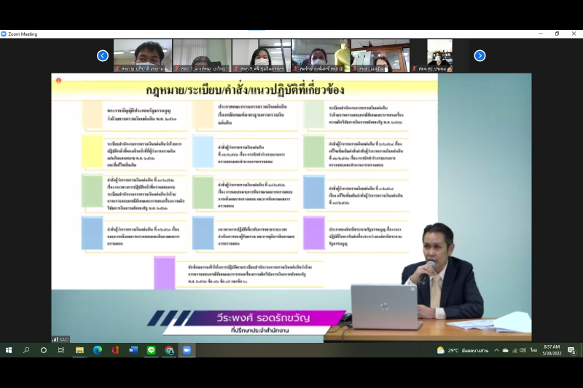The width and height of the screenshot is (583, 388).
Task: Open taskbar search magnifier
Action: 26,350
